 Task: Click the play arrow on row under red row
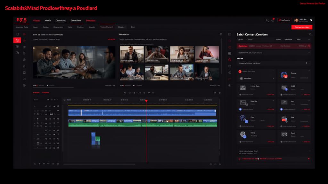coord(307,63)
